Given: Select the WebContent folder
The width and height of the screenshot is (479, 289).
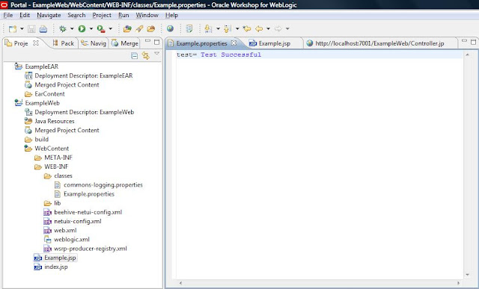Looking at the screenshot, I should 52,149.
